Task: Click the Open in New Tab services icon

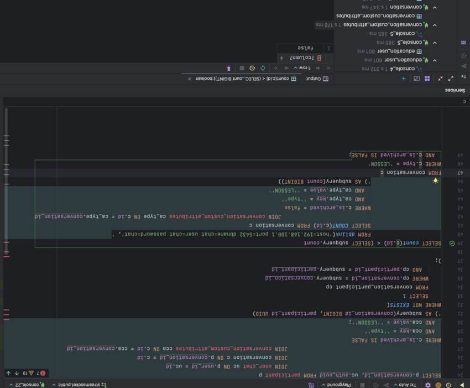Action: (417, 79)
